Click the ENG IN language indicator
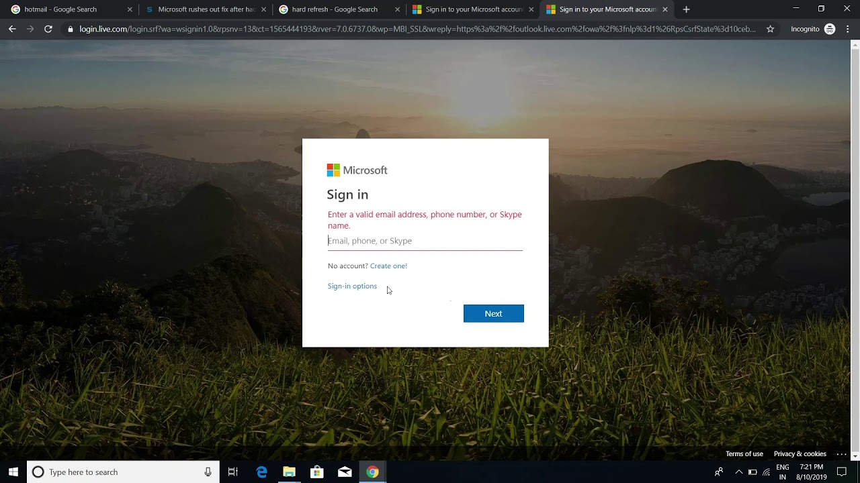Screen dimensions: 860x483 tap(783, 472)
